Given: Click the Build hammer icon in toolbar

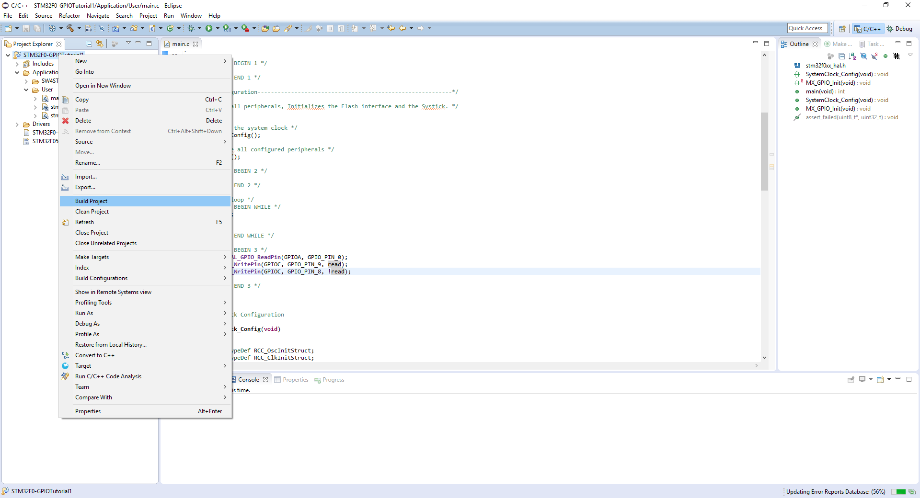Looking at the screenshot, I should click(x=70, y=29).
